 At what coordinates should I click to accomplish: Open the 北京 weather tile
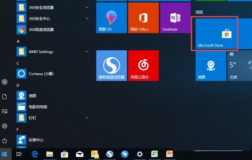pyautogui.click(x=240, y=66)
